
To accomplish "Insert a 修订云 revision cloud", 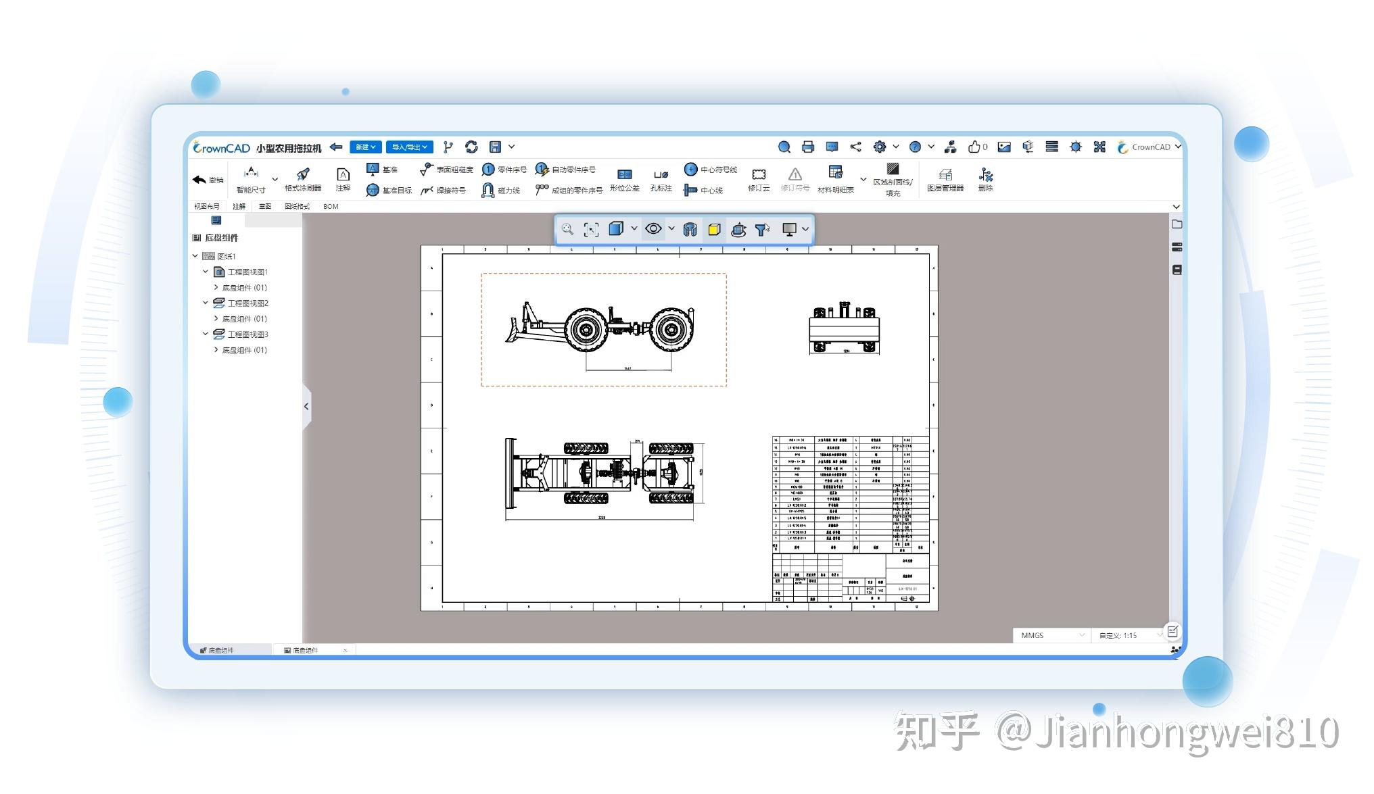I will [x=757, y=179].
